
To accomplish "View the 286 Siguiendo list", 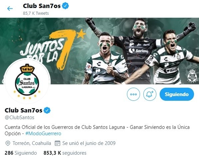I will click(21, 153).
